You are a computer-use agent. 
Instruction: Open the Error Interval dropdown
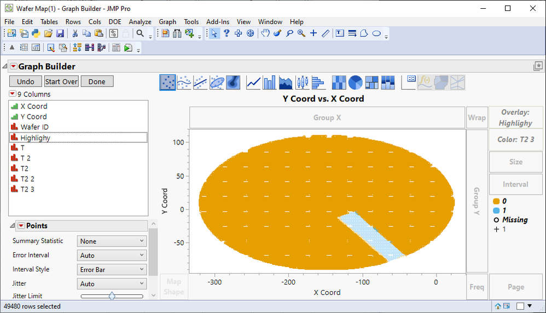tap(112, 255)
